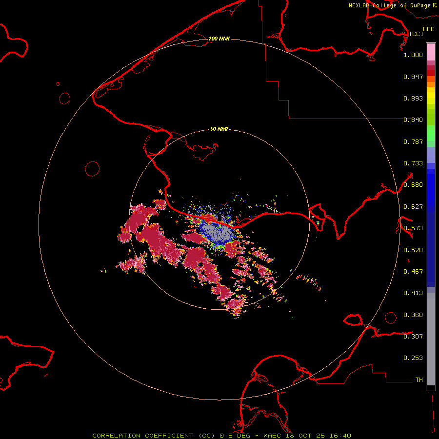This screenshot has height=439, width=439.
Task: Click the 1.000 value on the color scale
Action: pyautogui.click(x=413, y=55)
